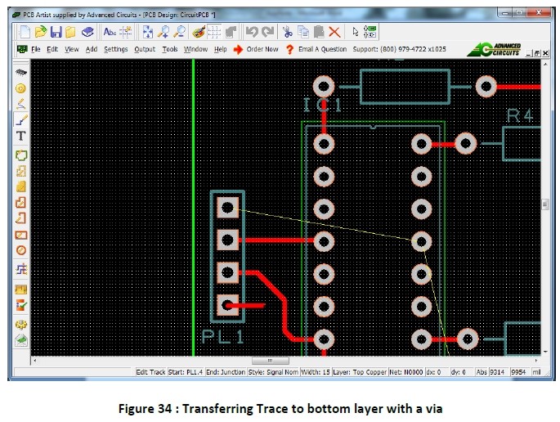Open the Output menu
This screenshot has height=422, width=560.
[145, 50]
